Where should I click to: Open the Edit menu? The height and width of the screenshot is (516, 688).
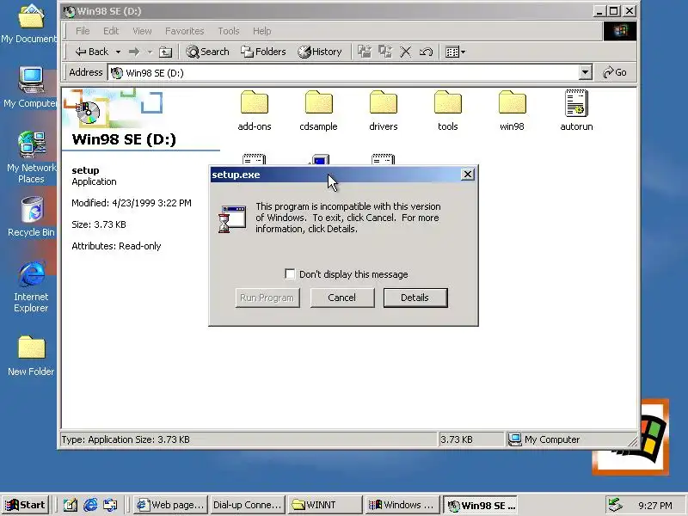pyautogui.click(x=111, y=31)
